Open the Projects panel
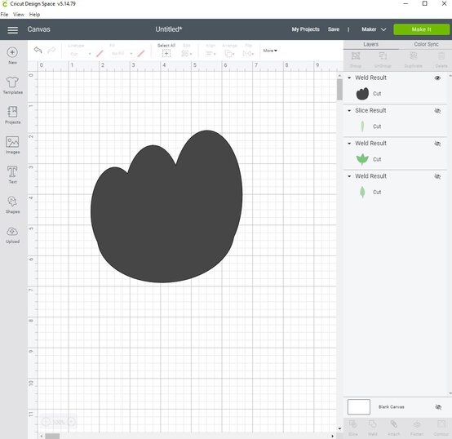 click(12, 115)
